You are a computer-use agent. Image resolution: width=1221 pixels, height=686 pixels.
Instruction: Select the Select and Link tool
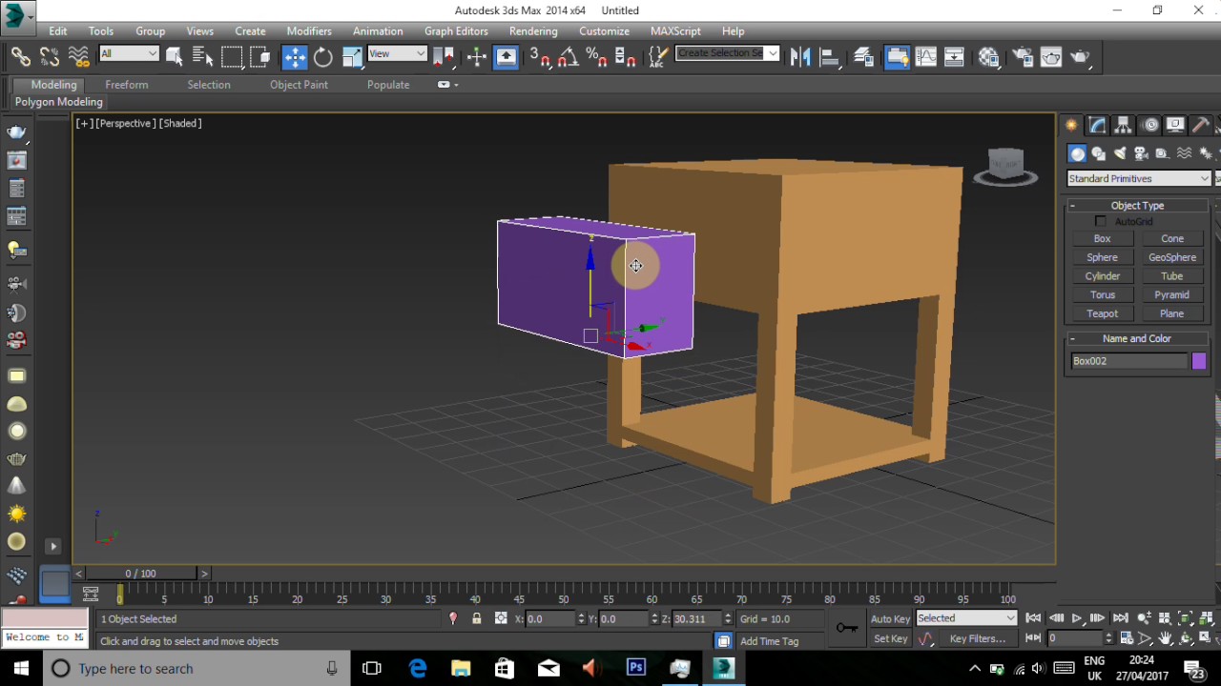[x=20, y=57]
